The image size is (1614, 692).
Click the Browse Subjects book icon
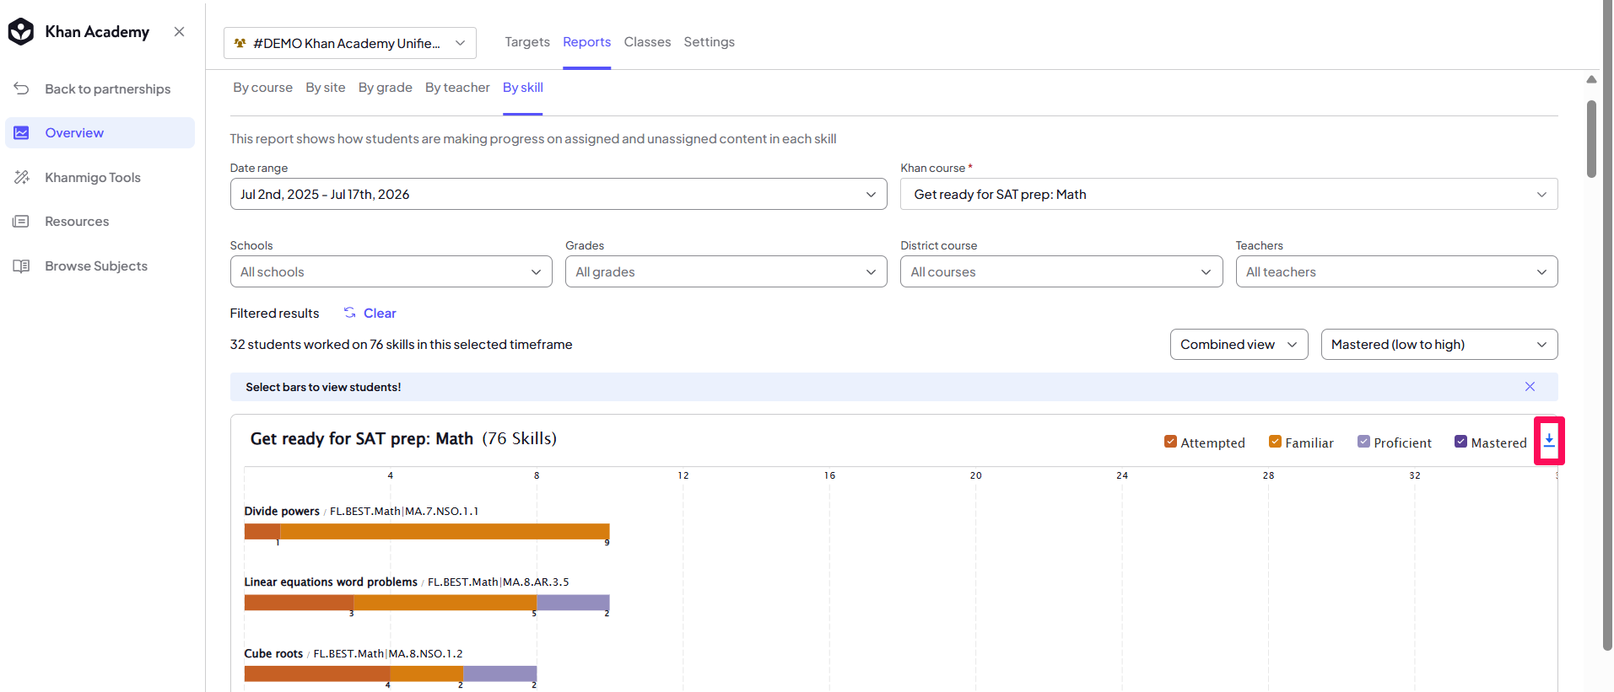point(22,266)
